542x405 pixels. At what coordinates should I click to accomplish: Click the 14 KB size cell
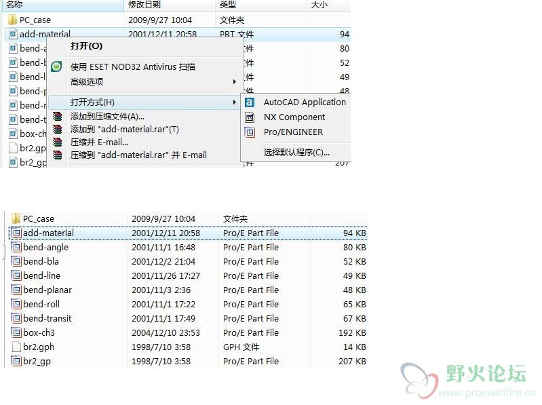[x=355, y=347]
